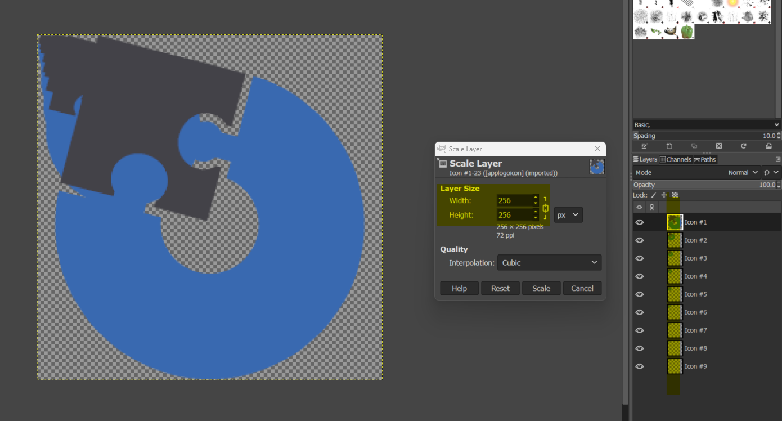
Task: Open brush as image icon
Action: [768, 146]
